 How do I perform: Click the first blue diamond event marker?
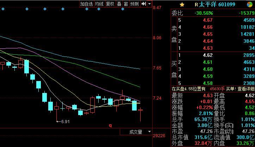tap(3, 9)
